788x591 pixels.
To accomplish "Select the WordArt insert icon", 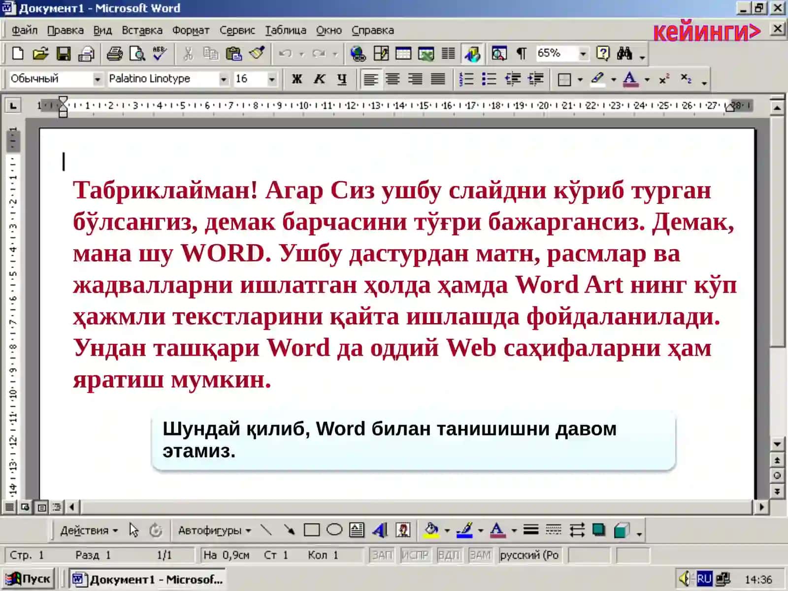I will pyautogui.click(x=380, y=530).
